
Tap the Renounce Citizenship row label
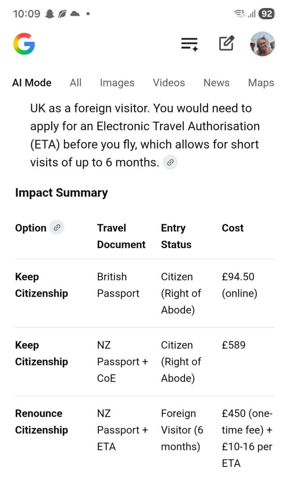(x=41, y=422)
